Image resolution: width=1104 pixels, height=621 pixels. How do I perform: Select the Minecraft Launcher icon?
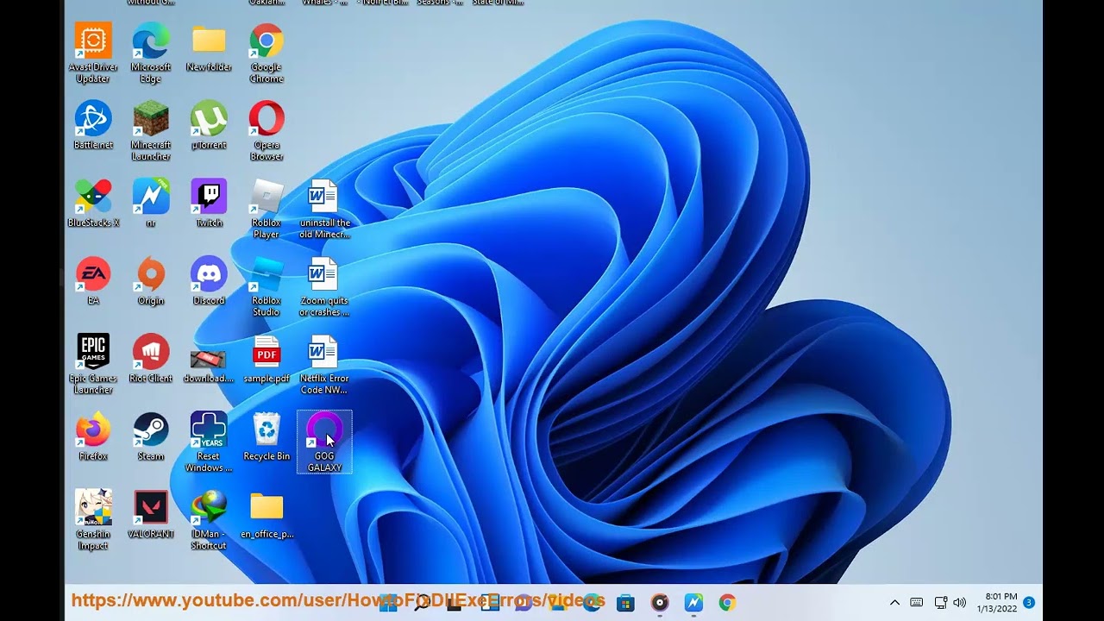151,130
